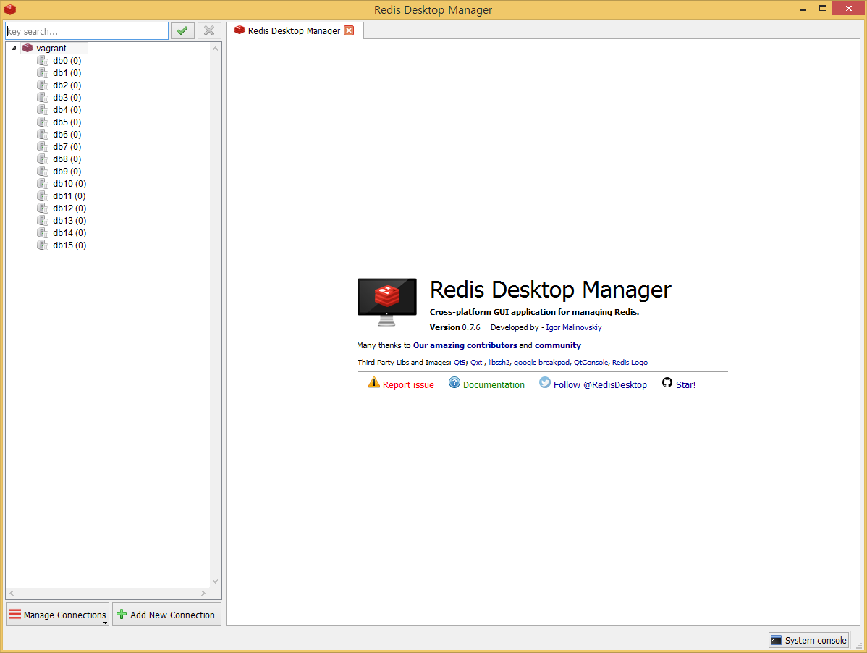This screenshot has height=653, width=867.
Task: Maximize the Redis Desktop Manager window
Action: (823, 8)
